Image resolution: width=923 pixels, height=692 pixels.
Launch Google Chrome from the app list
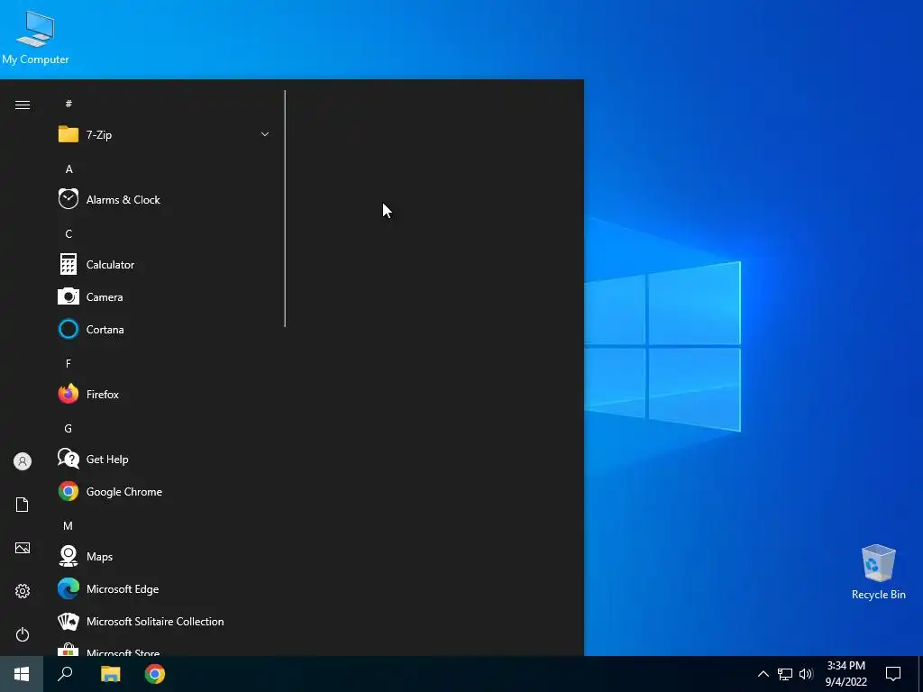[x=165, y=491]
